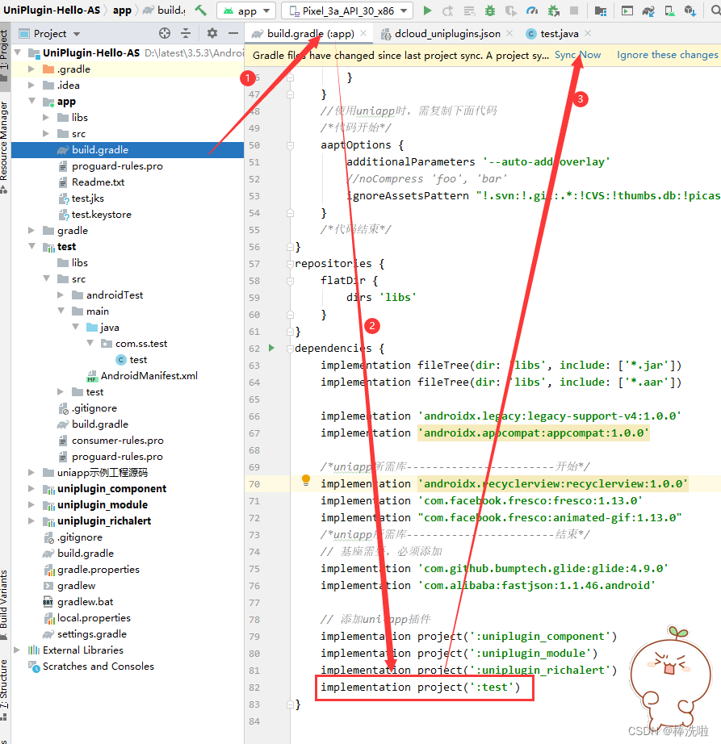This screenshot has height=744, width=721.
Task: Click the Make Project hammer icon
Action: pyautogui.click(x=200, y=11)
